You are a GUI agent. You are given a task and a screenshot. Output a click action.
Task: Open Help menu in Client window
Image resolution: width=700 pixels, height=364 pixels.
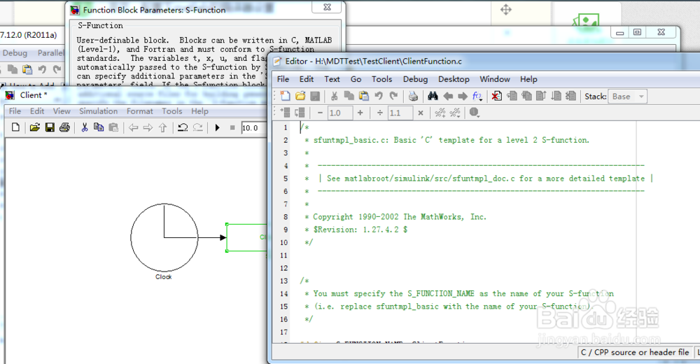[199, 111]
